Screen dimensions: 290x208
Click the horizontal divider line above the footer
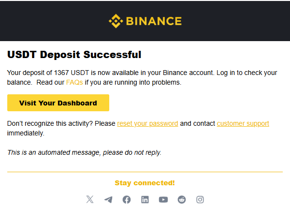(x=145, y=172)
